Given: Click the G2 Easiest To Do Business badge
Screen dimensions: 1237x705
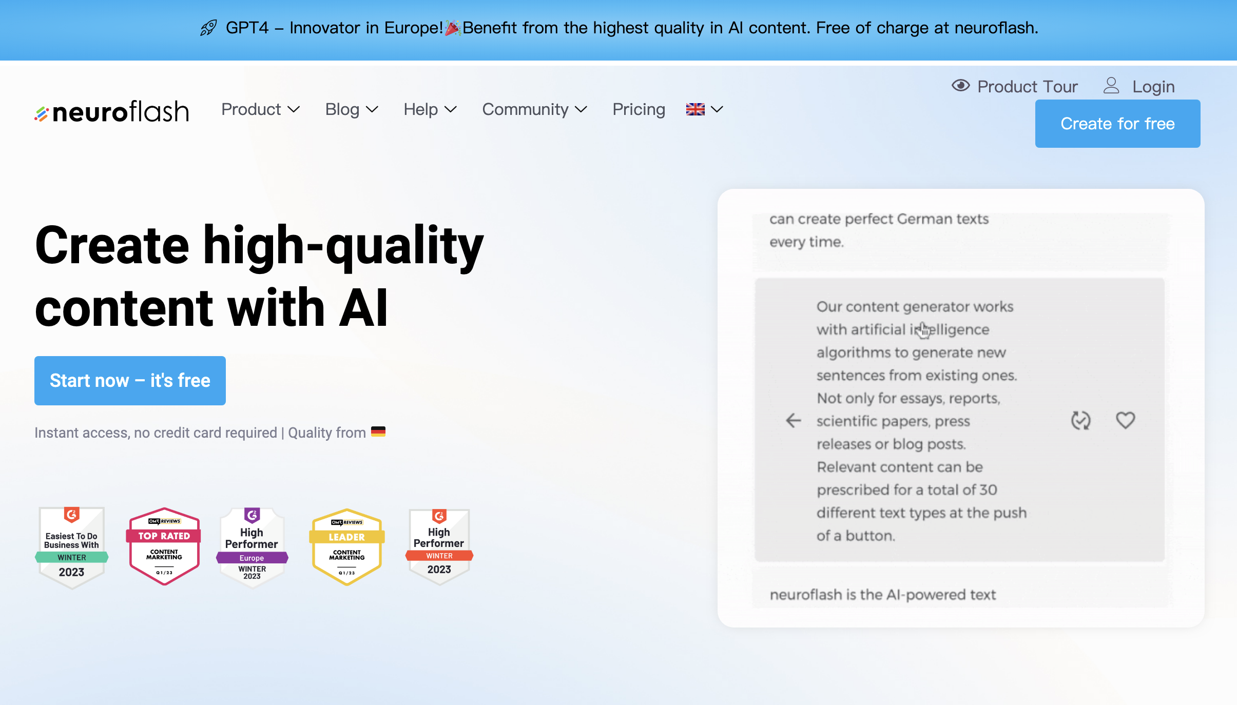Looking at the screenshot, I should click(x=72, y=543).
